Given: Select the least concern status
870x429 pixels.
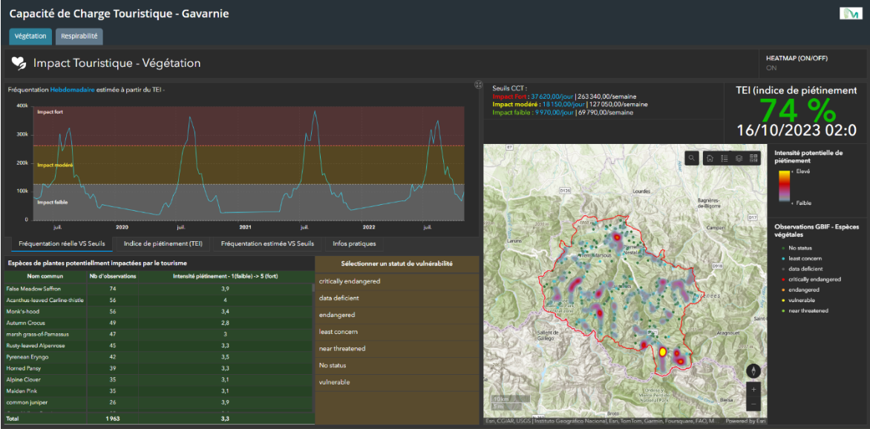Looking at the screenshot, I should (x=396, y=332).
